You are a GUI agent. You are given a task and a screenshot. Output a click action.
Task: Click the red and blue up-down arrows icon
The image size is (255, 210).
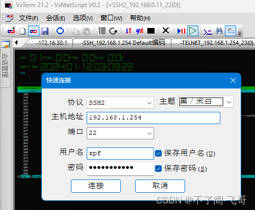click(x=129, y=31)
